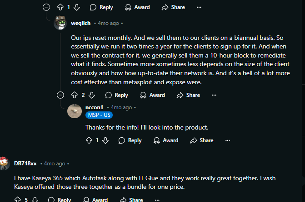The width and height of the screenshot is (305, 202).
Task: Upvote nccon1's thanks comment
Action: [x=89, y=140]
